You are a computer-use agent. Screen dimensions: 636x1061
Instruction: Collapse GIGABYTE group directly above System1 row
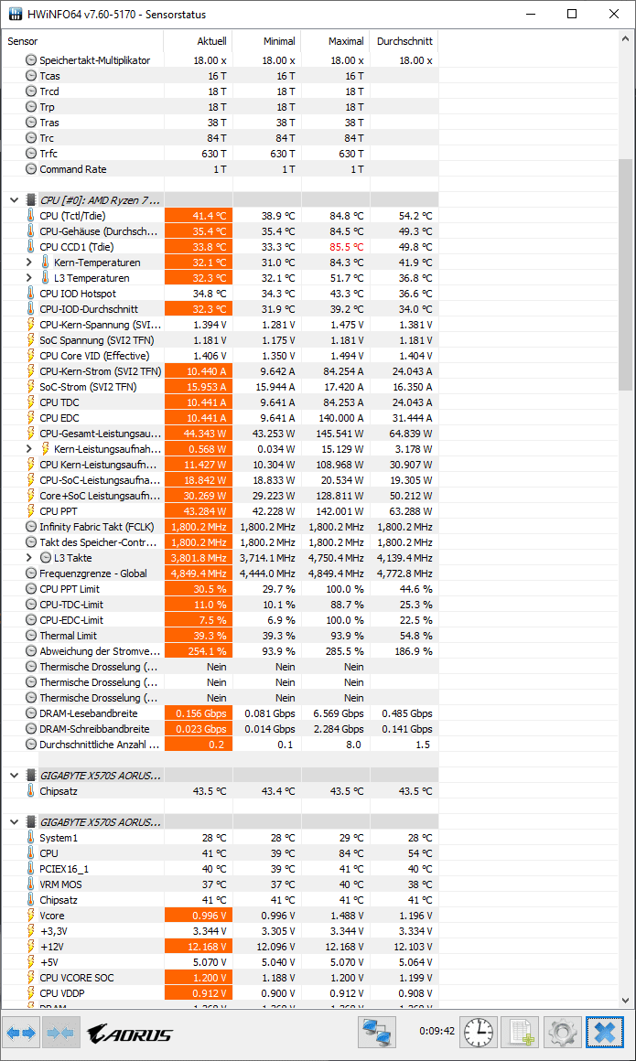15,822
